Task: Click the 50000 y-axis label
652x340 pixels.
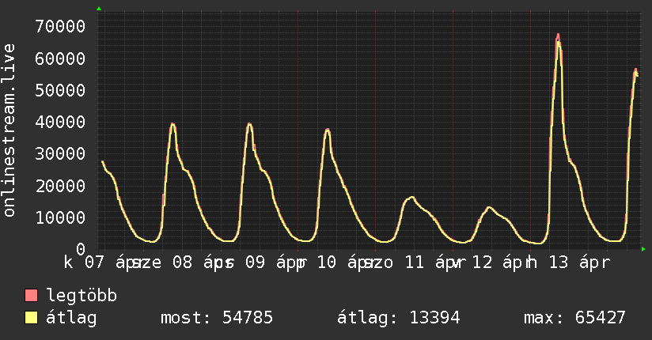Action: pos(60,90)
